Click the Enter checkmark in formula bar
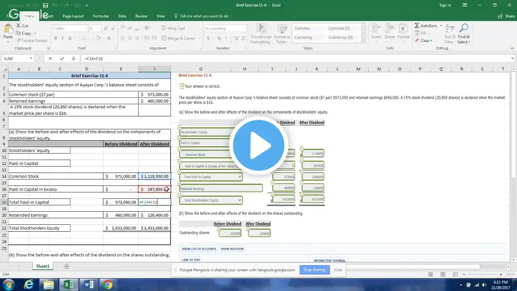 tap(62, 59)
